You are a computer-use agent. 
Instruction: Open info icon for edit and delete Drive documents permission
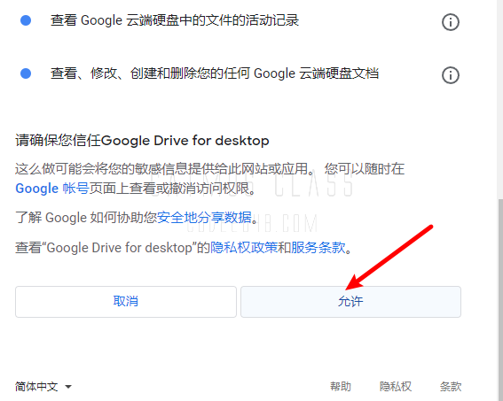[x=451, y=75]
